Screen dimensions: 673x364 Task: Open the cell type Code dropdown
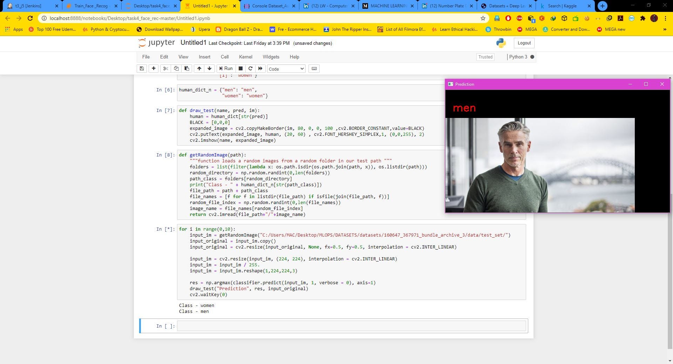pos(286,69)
